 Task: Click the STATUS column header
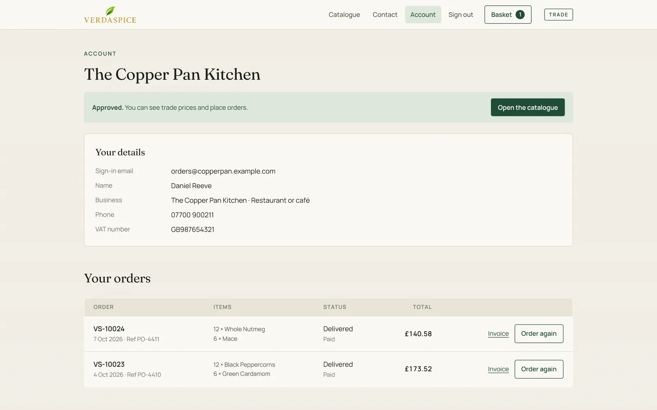pyautogui.click(x=335, y=307)
